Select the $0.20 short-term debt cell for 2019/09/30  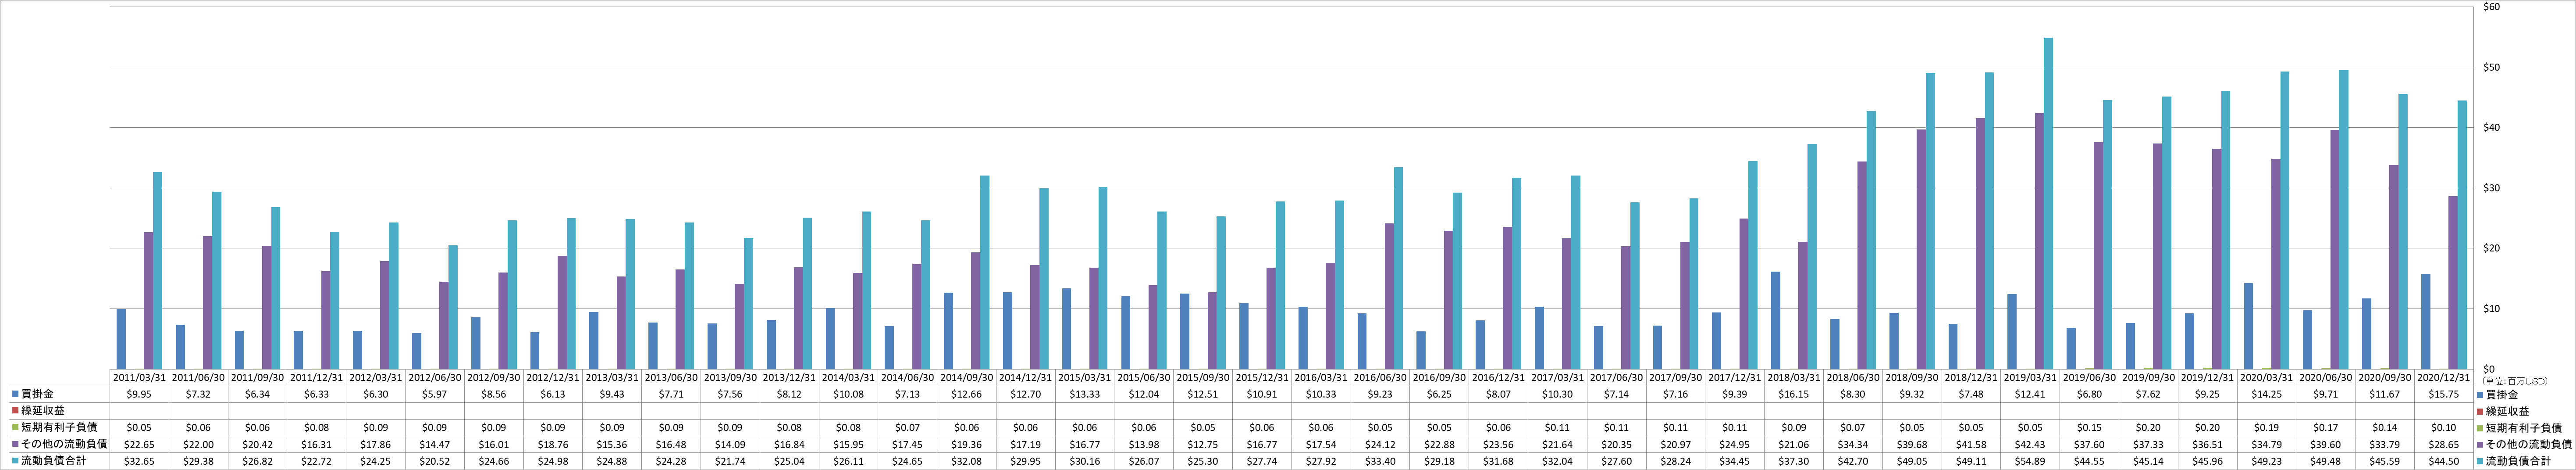2148,427
